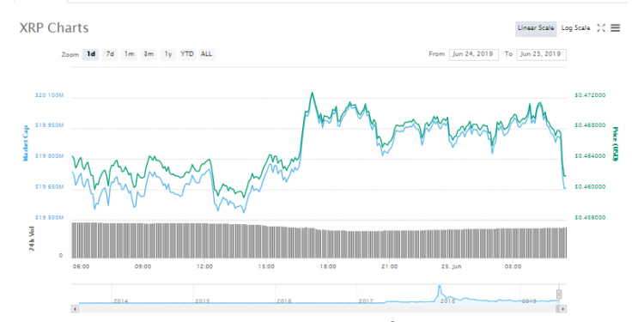Select the 7d zoom range
This screenshot has height=322, width=644.
(x=110, y=54)
